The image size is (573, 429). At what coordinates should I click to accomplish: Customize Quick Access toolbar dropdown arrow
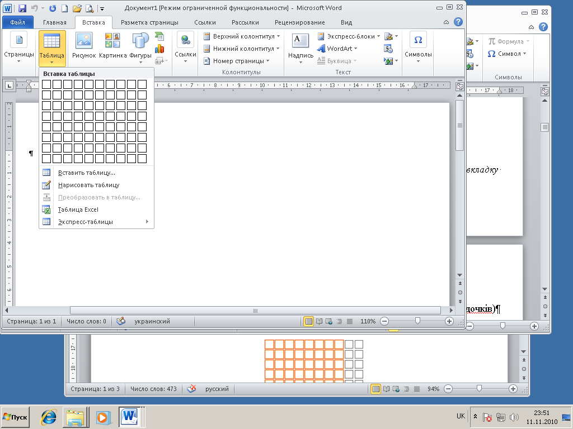(x=102, y=8)
